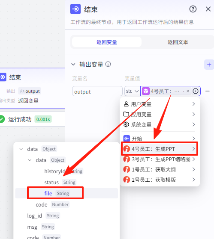This screenshot has height=239, width=214.
Task: Click the red icon of 3号员工
Action: [x=127, y=159]
